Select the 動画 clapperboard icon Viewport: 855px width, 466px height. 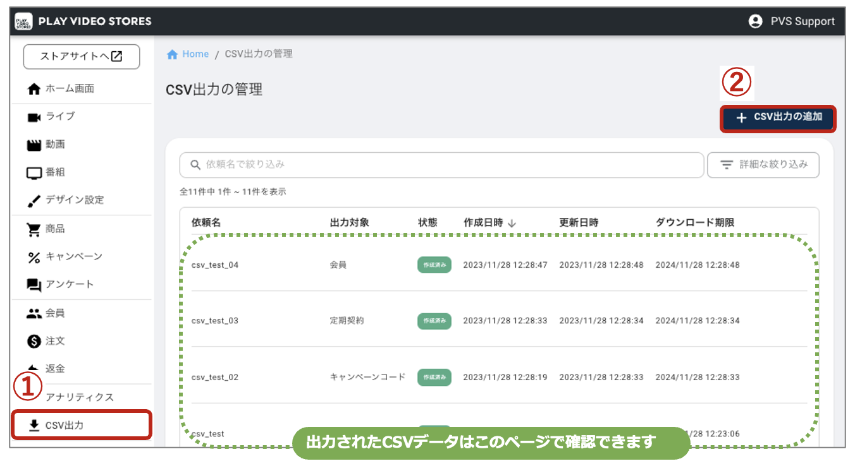point(34,145)
